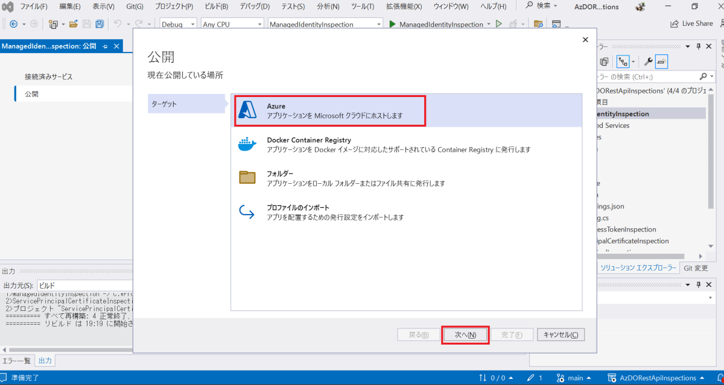Viewport: 724px width, 385px height.
Task: Open the ウィンドウ(W) menu
Action: click(451, 7)
